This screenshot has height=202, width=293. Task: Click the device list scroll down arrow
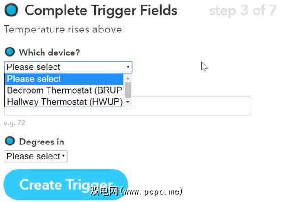coord(128,103)
